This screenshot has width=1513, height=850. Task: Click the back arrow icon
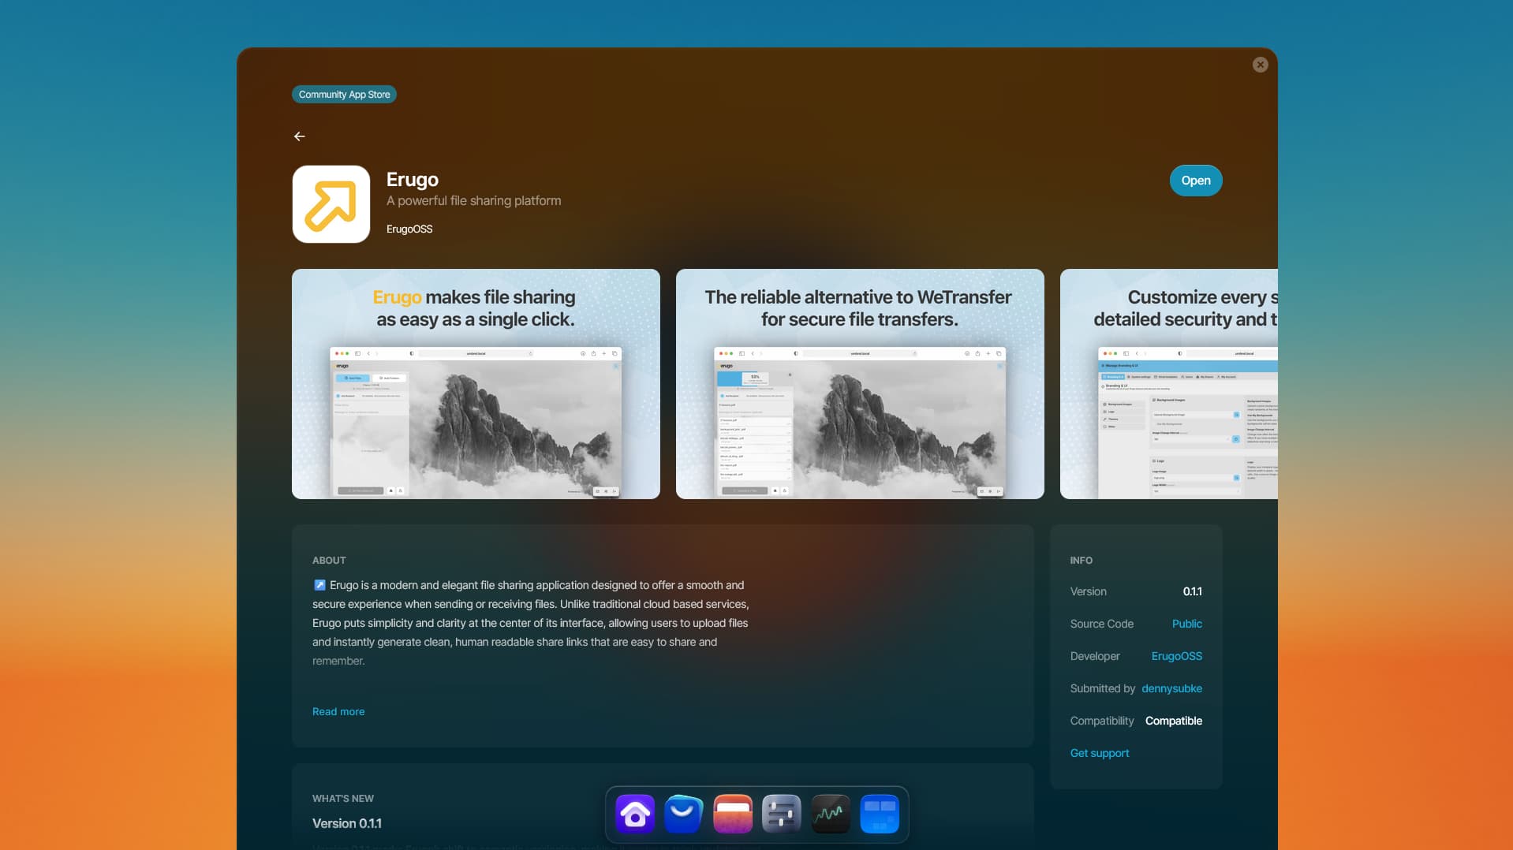299,136
